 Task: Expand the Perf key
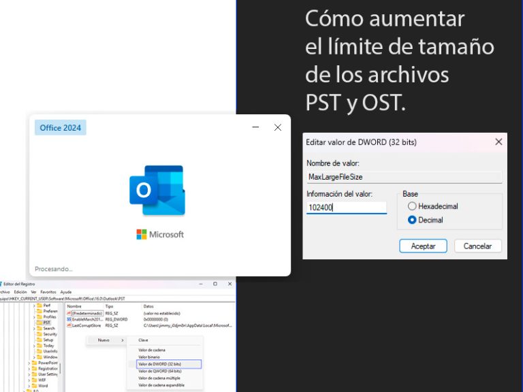34,306
